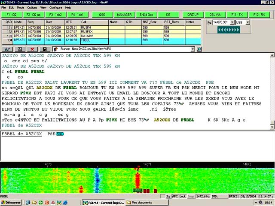
Task: Toggle AFC in the status bar
Action: pyautogui.click(x=175, y=196)
